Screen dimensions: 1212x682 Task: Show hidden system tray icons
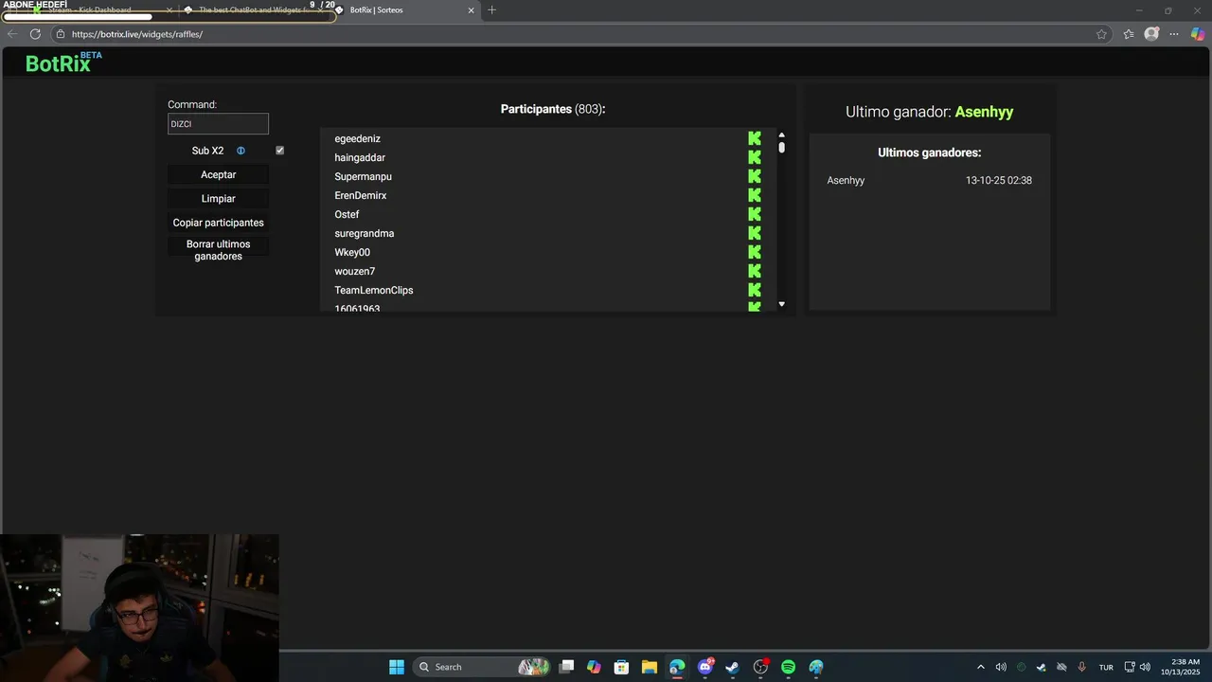pos(980,667)
